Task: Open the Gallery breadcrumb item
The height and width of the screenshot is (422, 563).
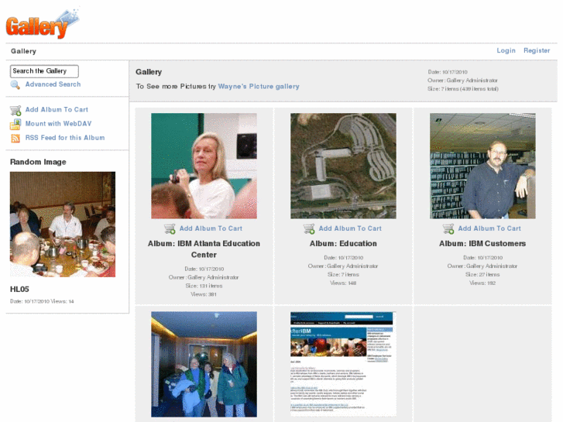Action: (x=24, y=51)
